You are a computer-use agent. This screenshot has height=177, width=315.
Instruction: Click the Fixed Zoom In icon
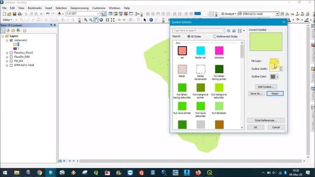point(107,20)
